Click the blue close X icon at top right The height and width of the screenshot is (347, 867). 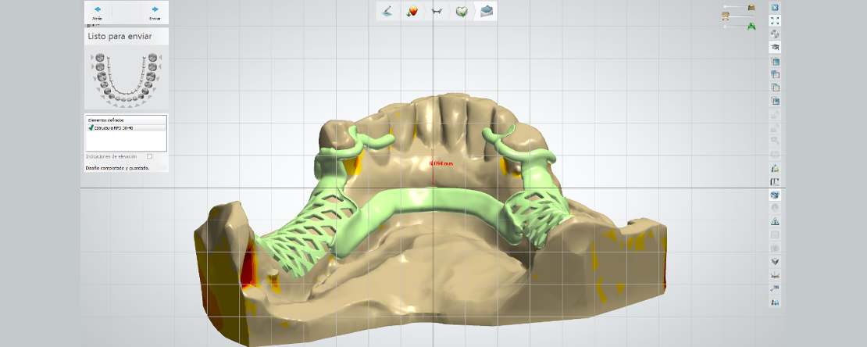click(x=775, y=7)
